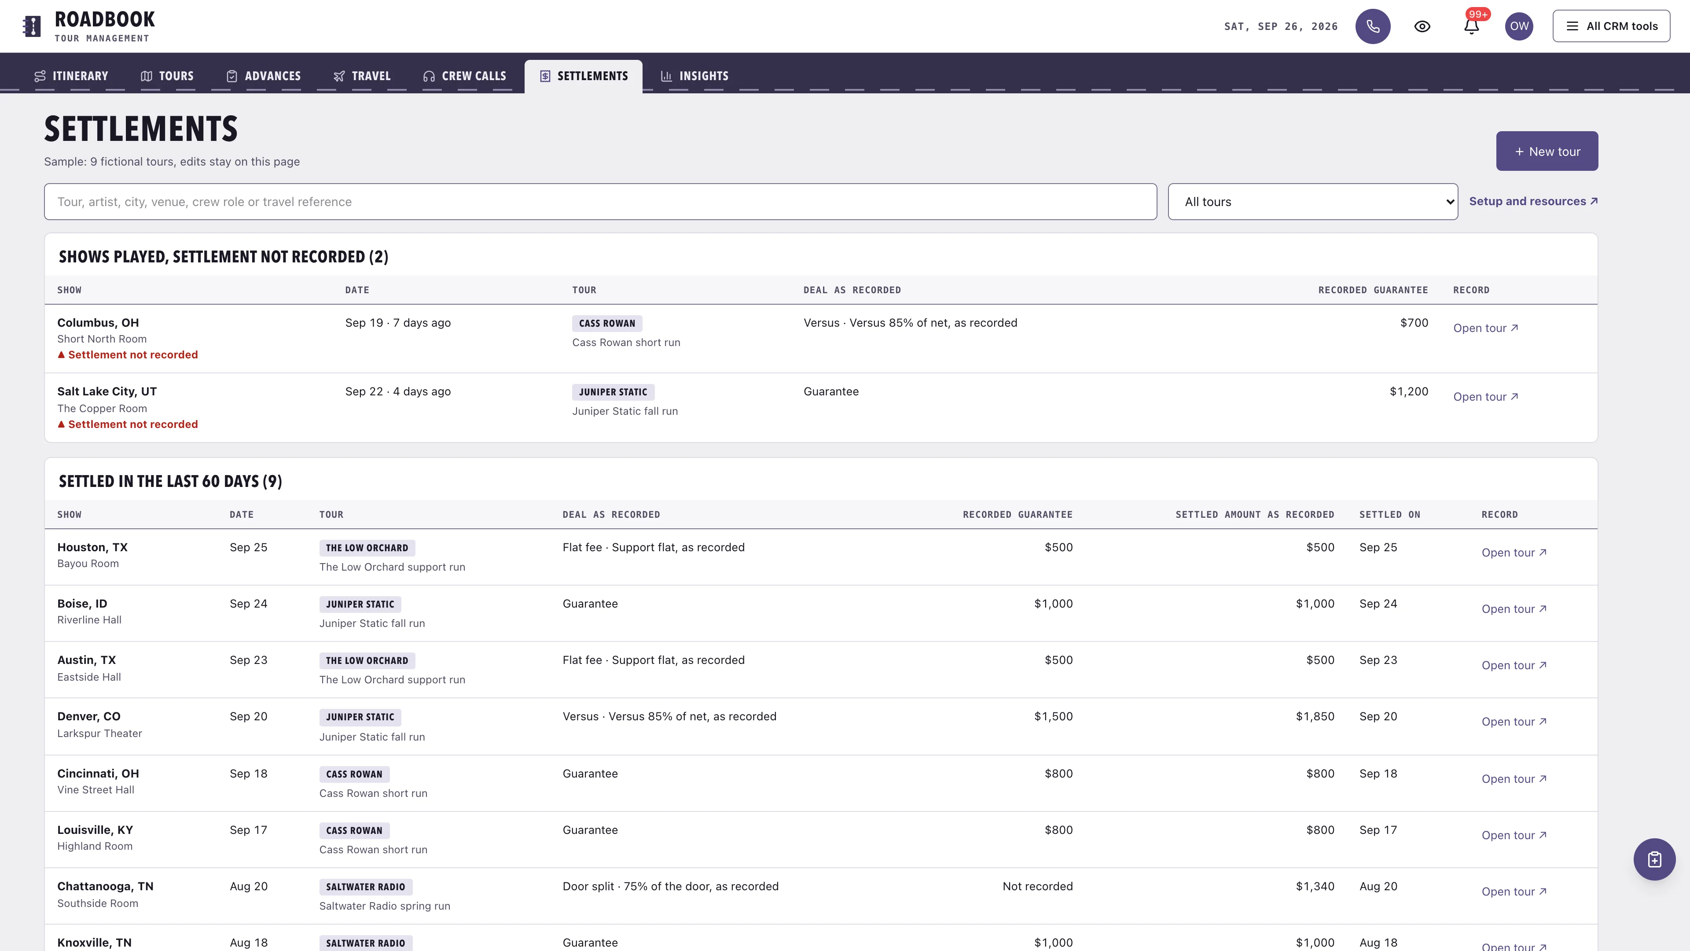Open the Travel tab
This screenshot has height=951, width=1690.
click(x=362, y=76)
